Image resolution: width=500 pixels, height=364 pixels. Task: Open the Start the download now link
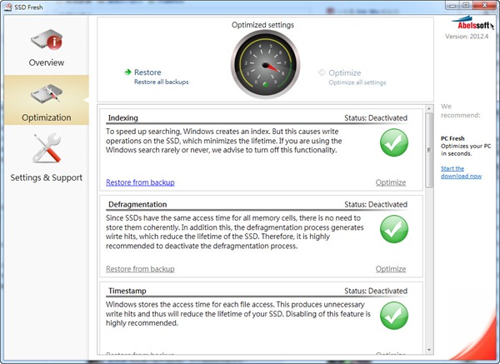(461, 172)
